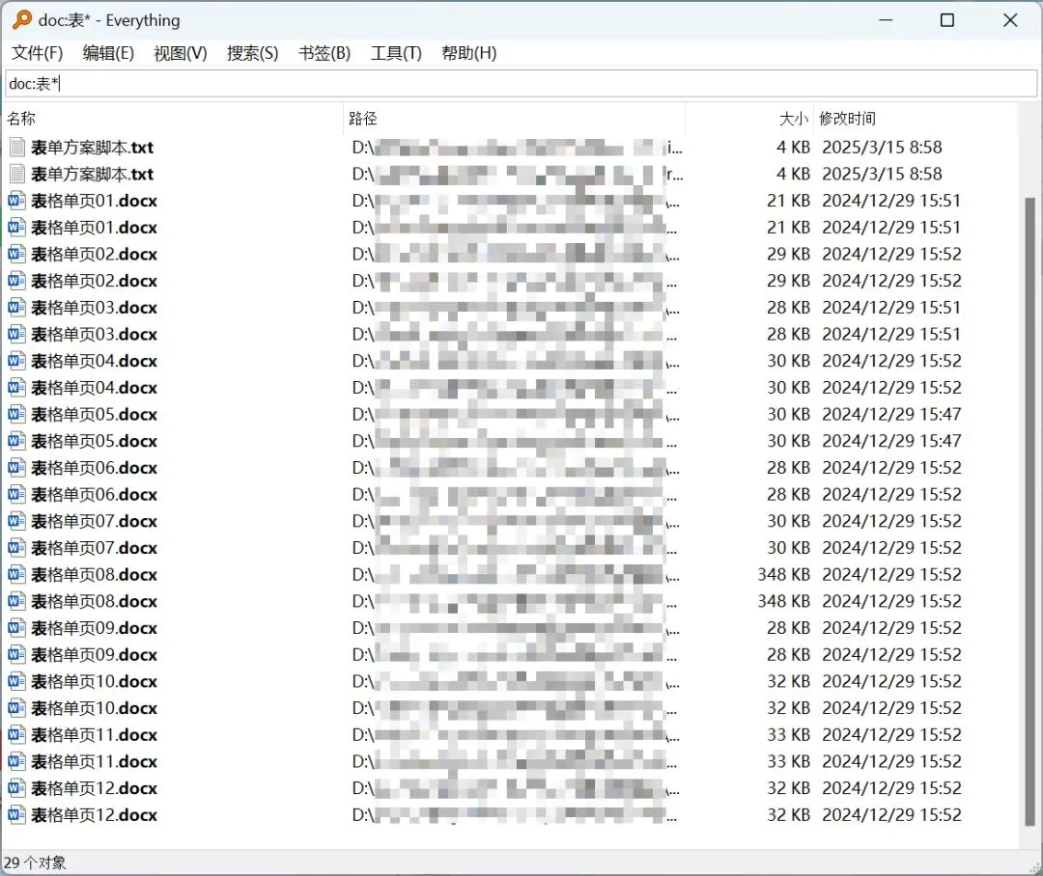Image resolution: width=1043 pixels, height=876 pixels.
Task: Minimize the Everything window
Action: click(x=886, y=20)
